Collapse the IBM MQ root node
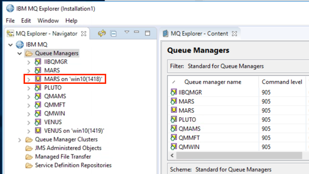Screen dimensions: 309x174 [11, 45]
